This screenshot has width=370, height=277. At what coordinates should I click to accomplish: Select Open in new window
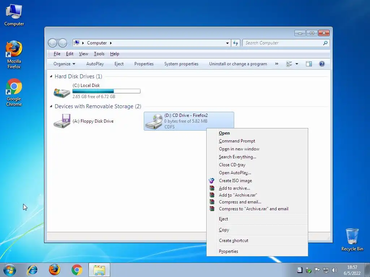tap(257, 149)
